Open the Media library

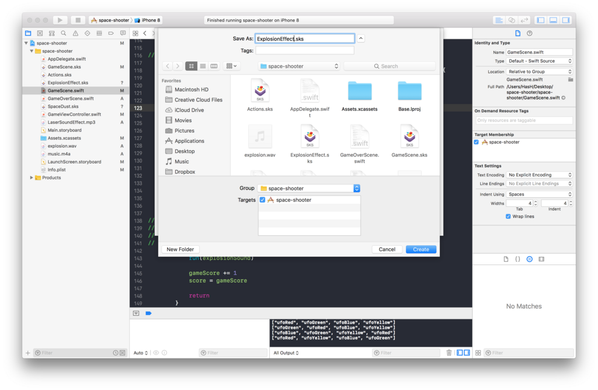(541, 259)
